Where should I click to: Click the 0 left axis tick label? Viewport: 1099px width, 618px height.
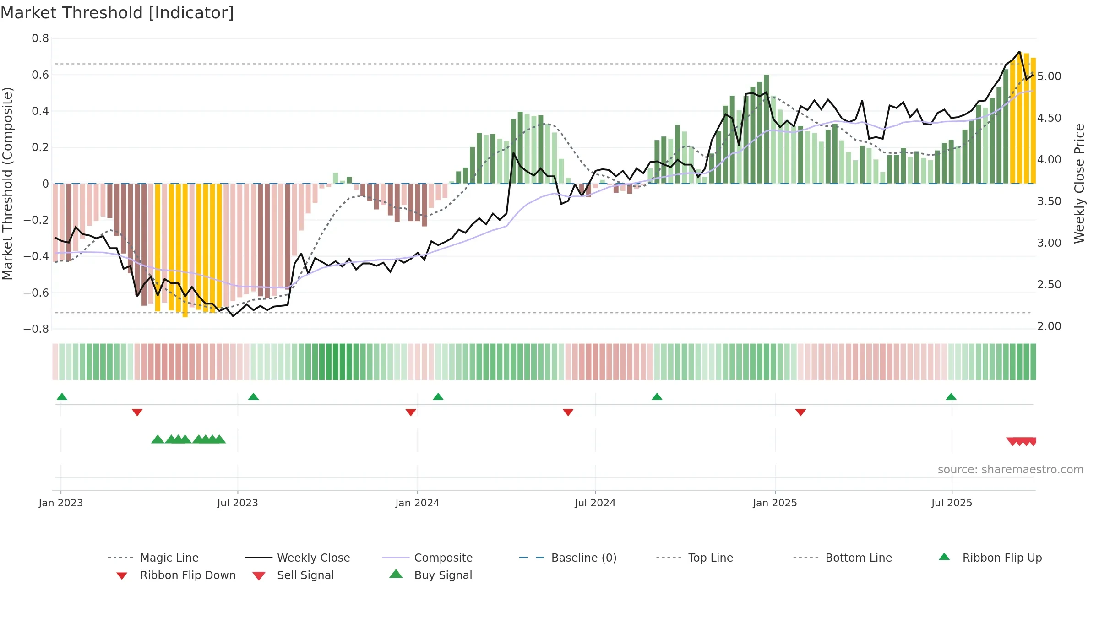(x=45, y=184)
